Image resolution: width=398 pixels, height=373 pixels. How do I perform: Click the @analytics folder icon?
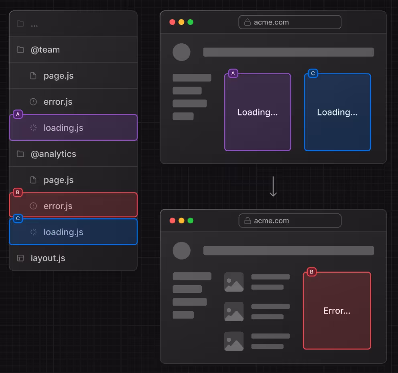pos(20,154)
